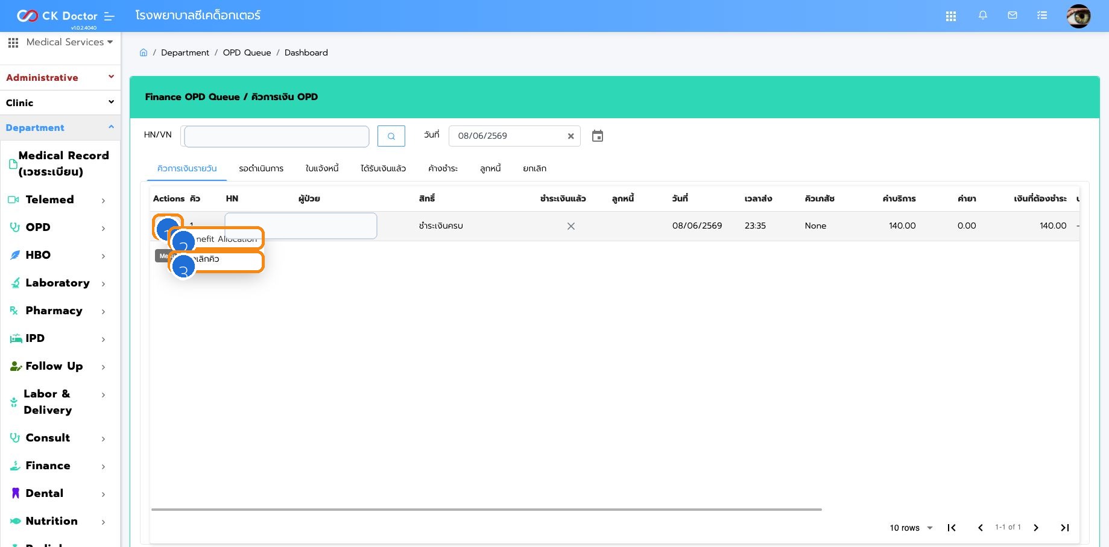Click into the HN/VN search field
Screen dimensions: 1109x547
(276, 136)
